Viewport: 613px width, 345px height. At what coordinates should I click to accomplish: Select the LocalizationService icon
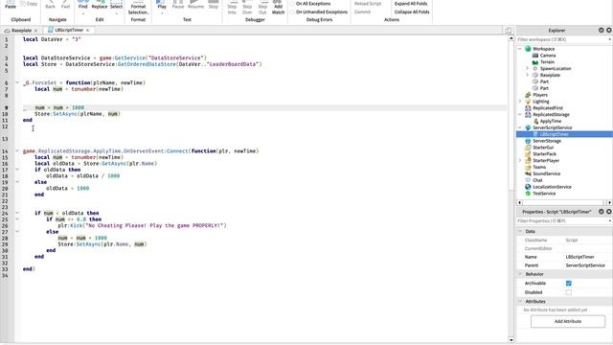[528, 187]
